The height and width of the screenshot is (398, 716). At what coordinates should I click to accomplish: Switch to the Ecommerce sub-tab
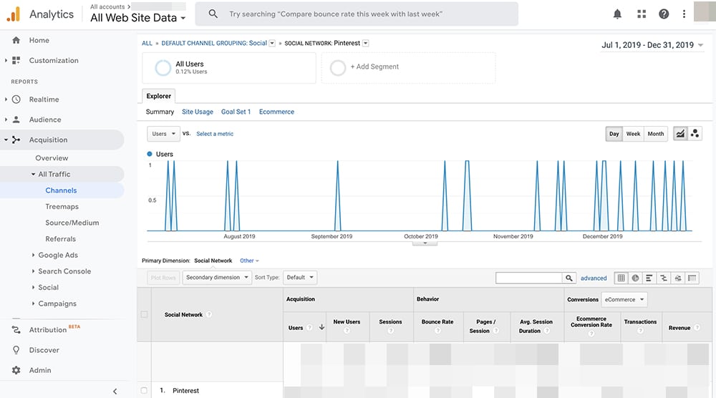276,112
